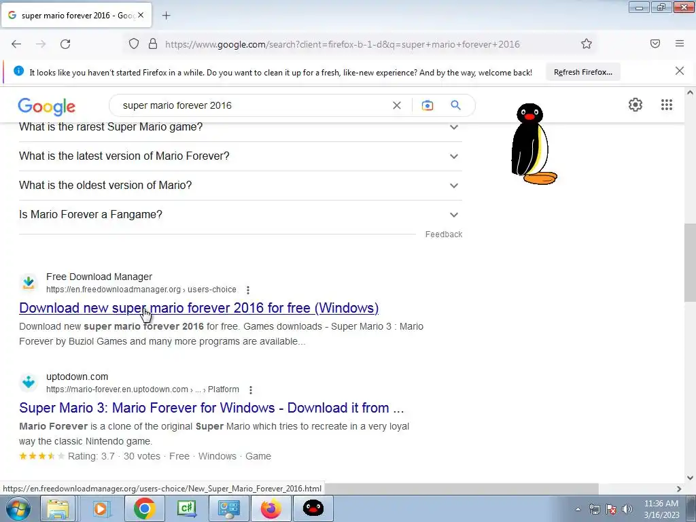Open control panel taskbar item
This screenshot has height=522, width=696.
point(229,508)
